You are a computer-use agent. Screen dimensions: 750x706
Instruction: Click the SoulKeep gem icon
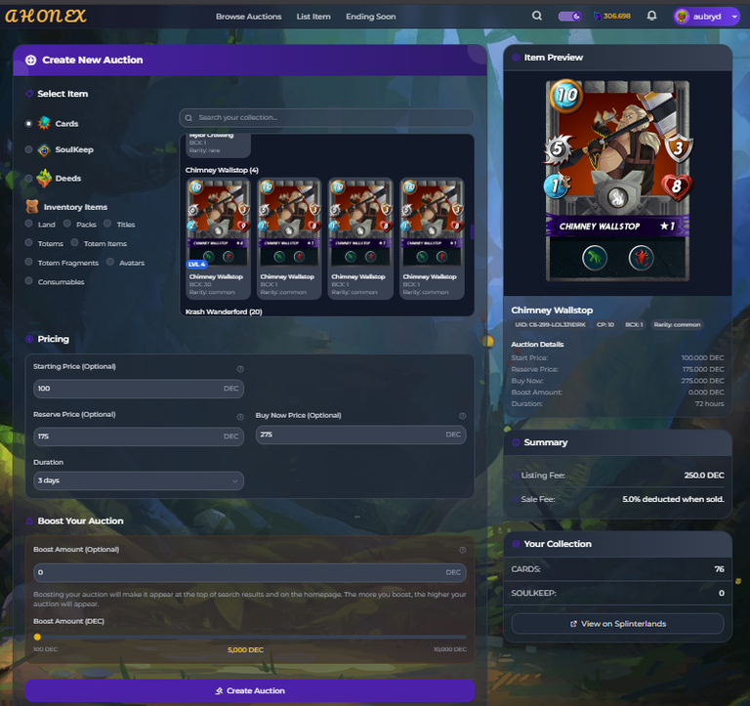point(44,150)
